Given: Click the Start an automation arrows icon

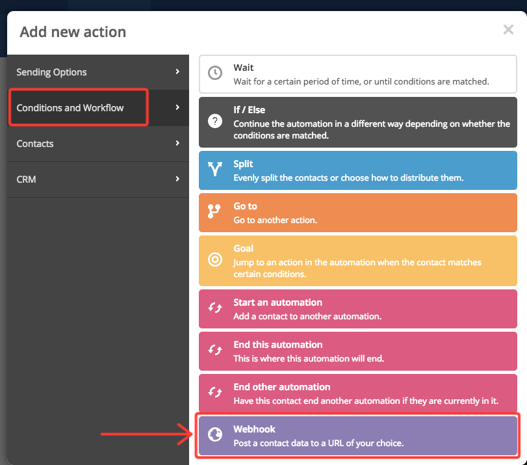Looking at the screenshot, I should (215, 308).
